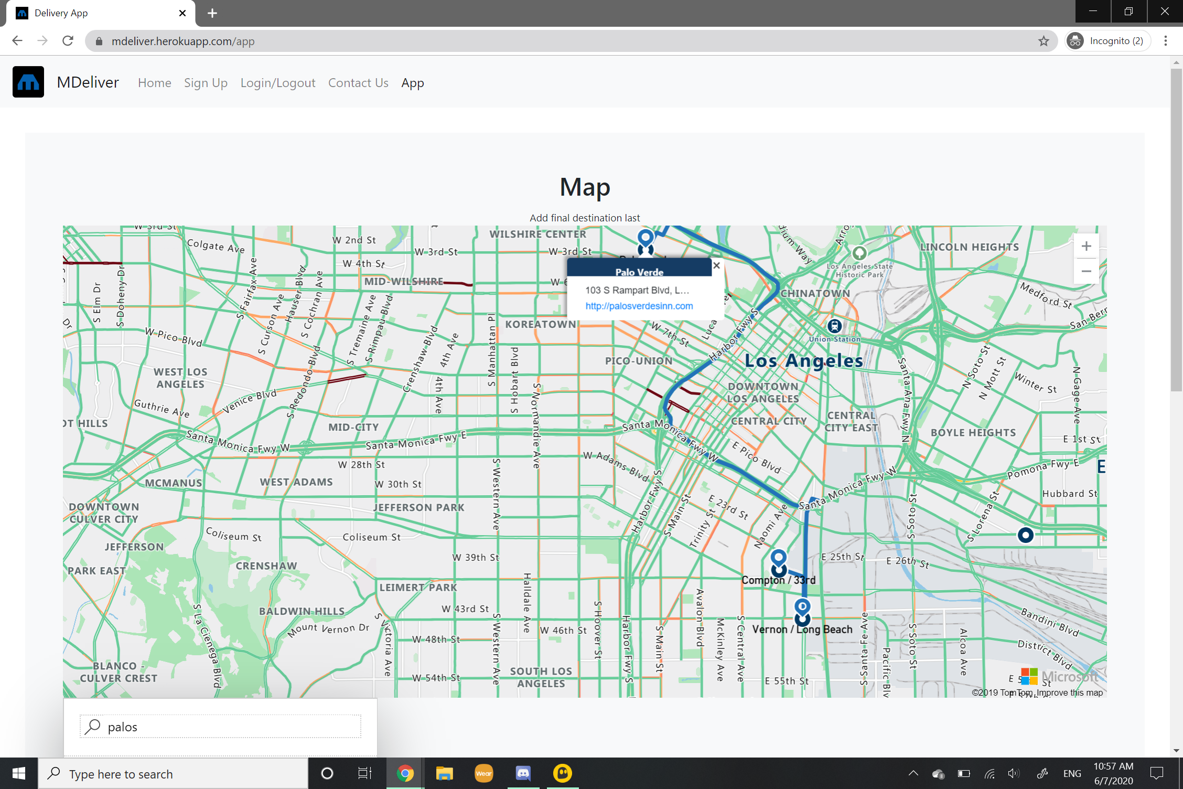The height and width of the screenshot is (789, 1183).
Task: Open Chrome's three-dot menu
Action: click(1166, 41)
